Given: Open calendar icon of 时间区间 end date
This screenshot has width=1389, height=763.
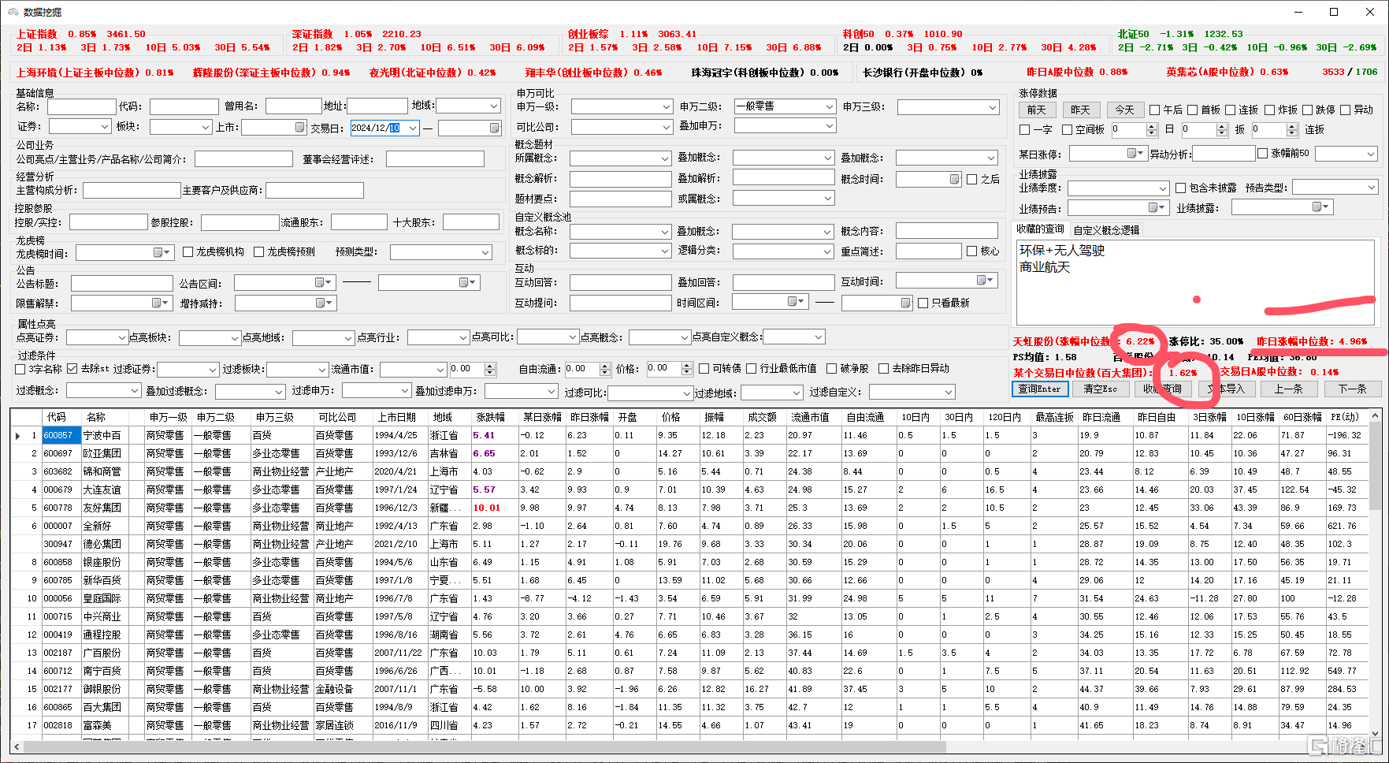Looking at the screenshot, I should click(906, 303).
